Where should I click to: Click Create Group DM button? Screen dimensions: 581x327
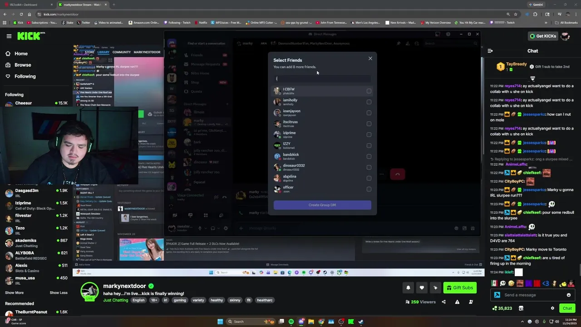[x=322, y=205]
